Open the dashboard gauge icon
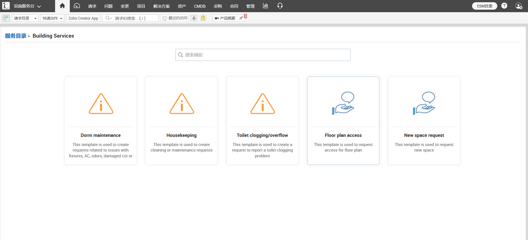Viewport: 528px width, 240px height. [x=77, y=6]
